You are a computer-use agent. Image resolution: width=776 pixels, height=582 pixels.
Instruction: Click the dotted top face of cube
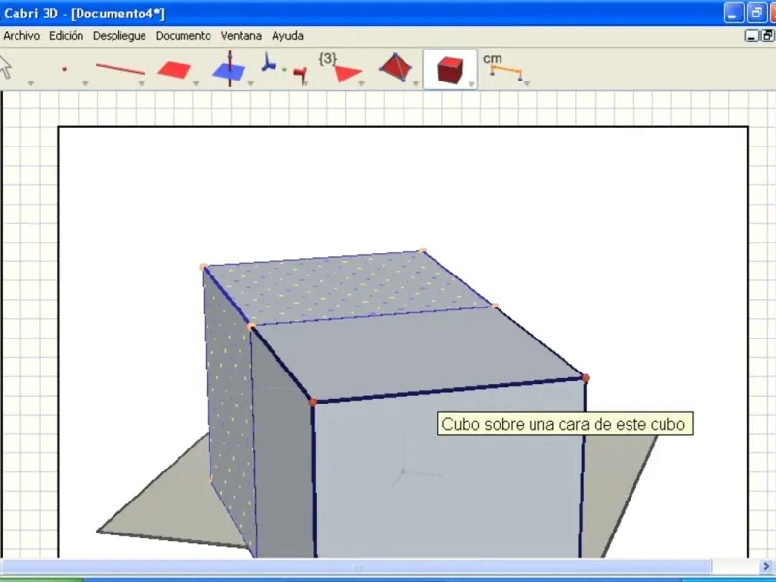pyautogui.click(x=346, y=287)
